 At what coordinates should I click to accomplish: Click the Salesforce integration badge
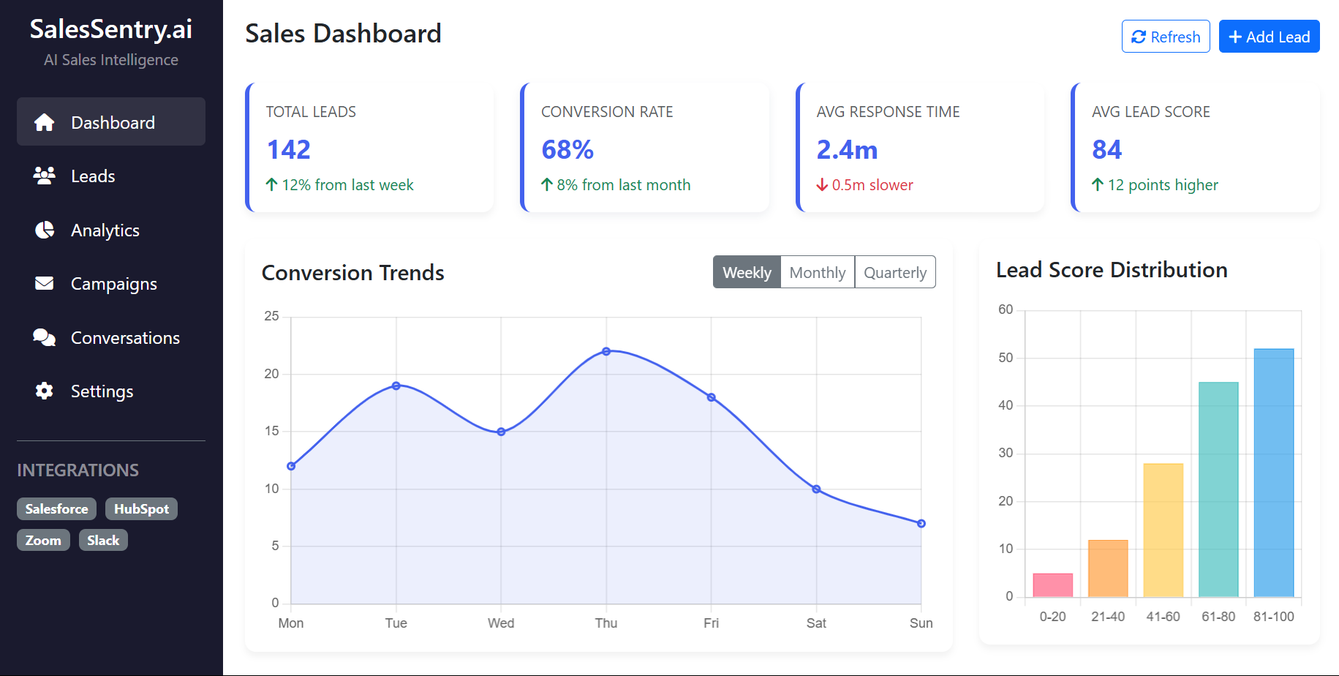pos(56,508)
